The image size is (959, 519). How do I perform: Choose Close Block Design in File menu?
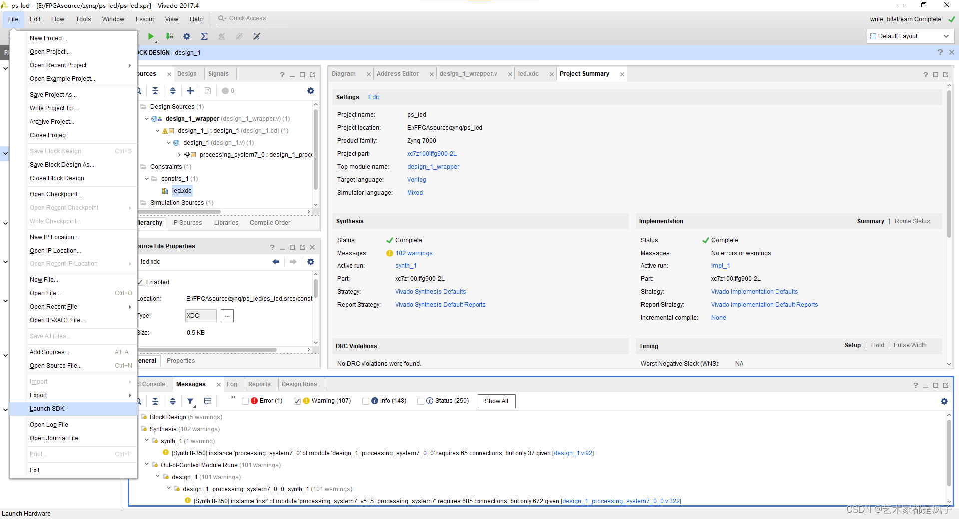pyautogui.click(x=73, y=178)
